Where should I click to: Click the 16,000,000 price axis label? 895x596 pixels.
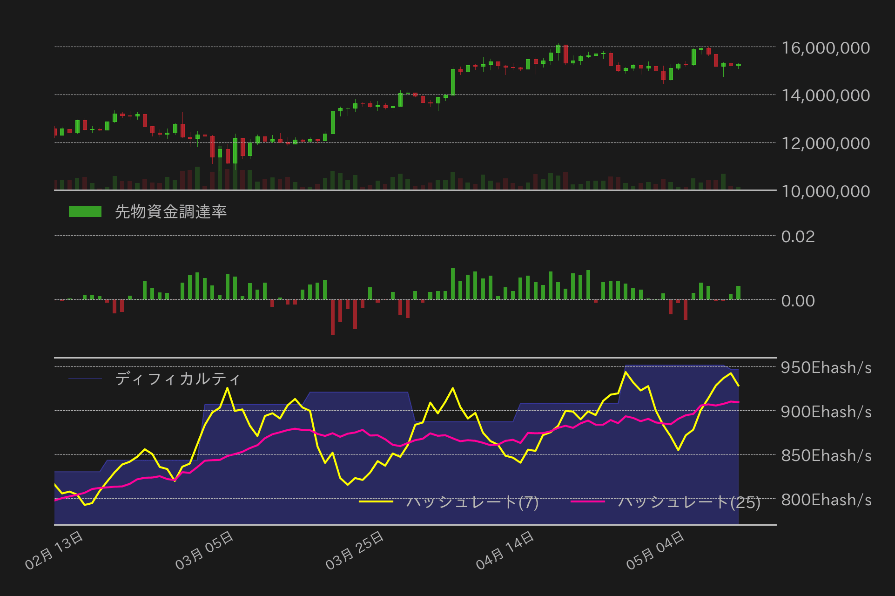(825, 47)
